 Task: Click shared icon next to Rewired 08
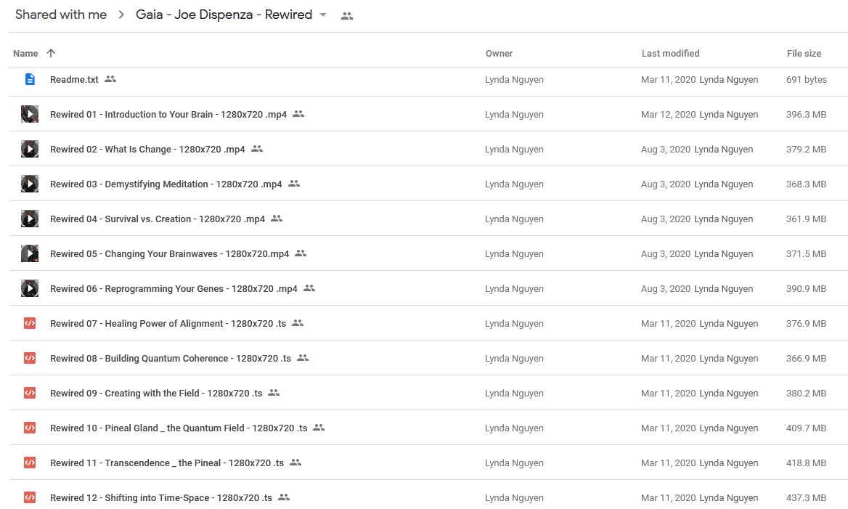coord(303,357)
